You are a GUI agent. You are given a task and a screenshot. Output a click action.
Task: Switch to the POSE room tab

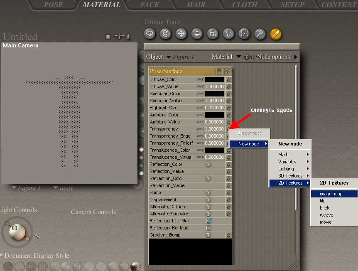53,5
